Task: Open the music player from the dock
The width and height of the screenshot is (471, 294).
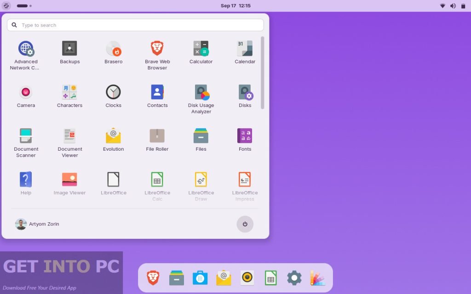Action: click(x=247, y=277)
